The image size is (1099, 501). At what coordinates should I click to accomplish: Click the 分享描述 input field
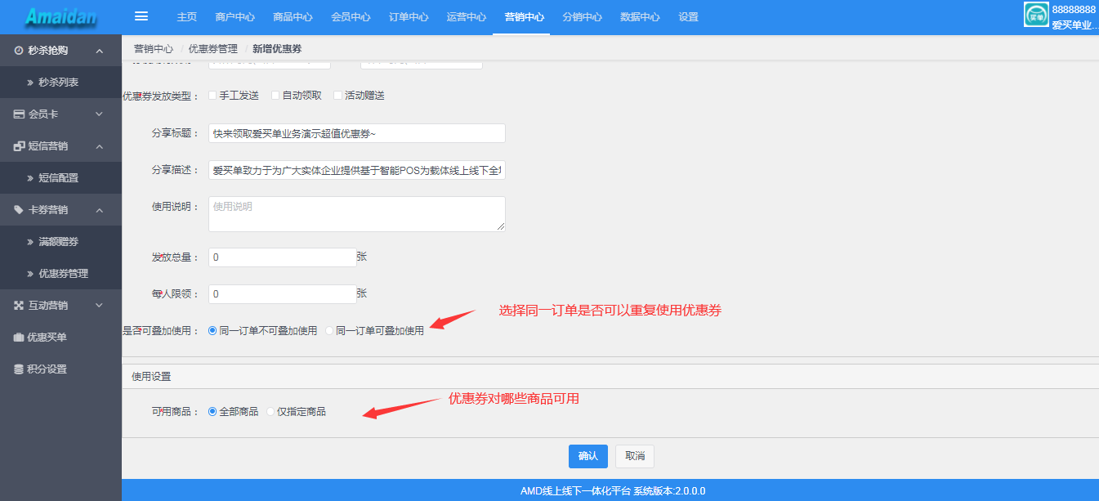click(357, 170)
